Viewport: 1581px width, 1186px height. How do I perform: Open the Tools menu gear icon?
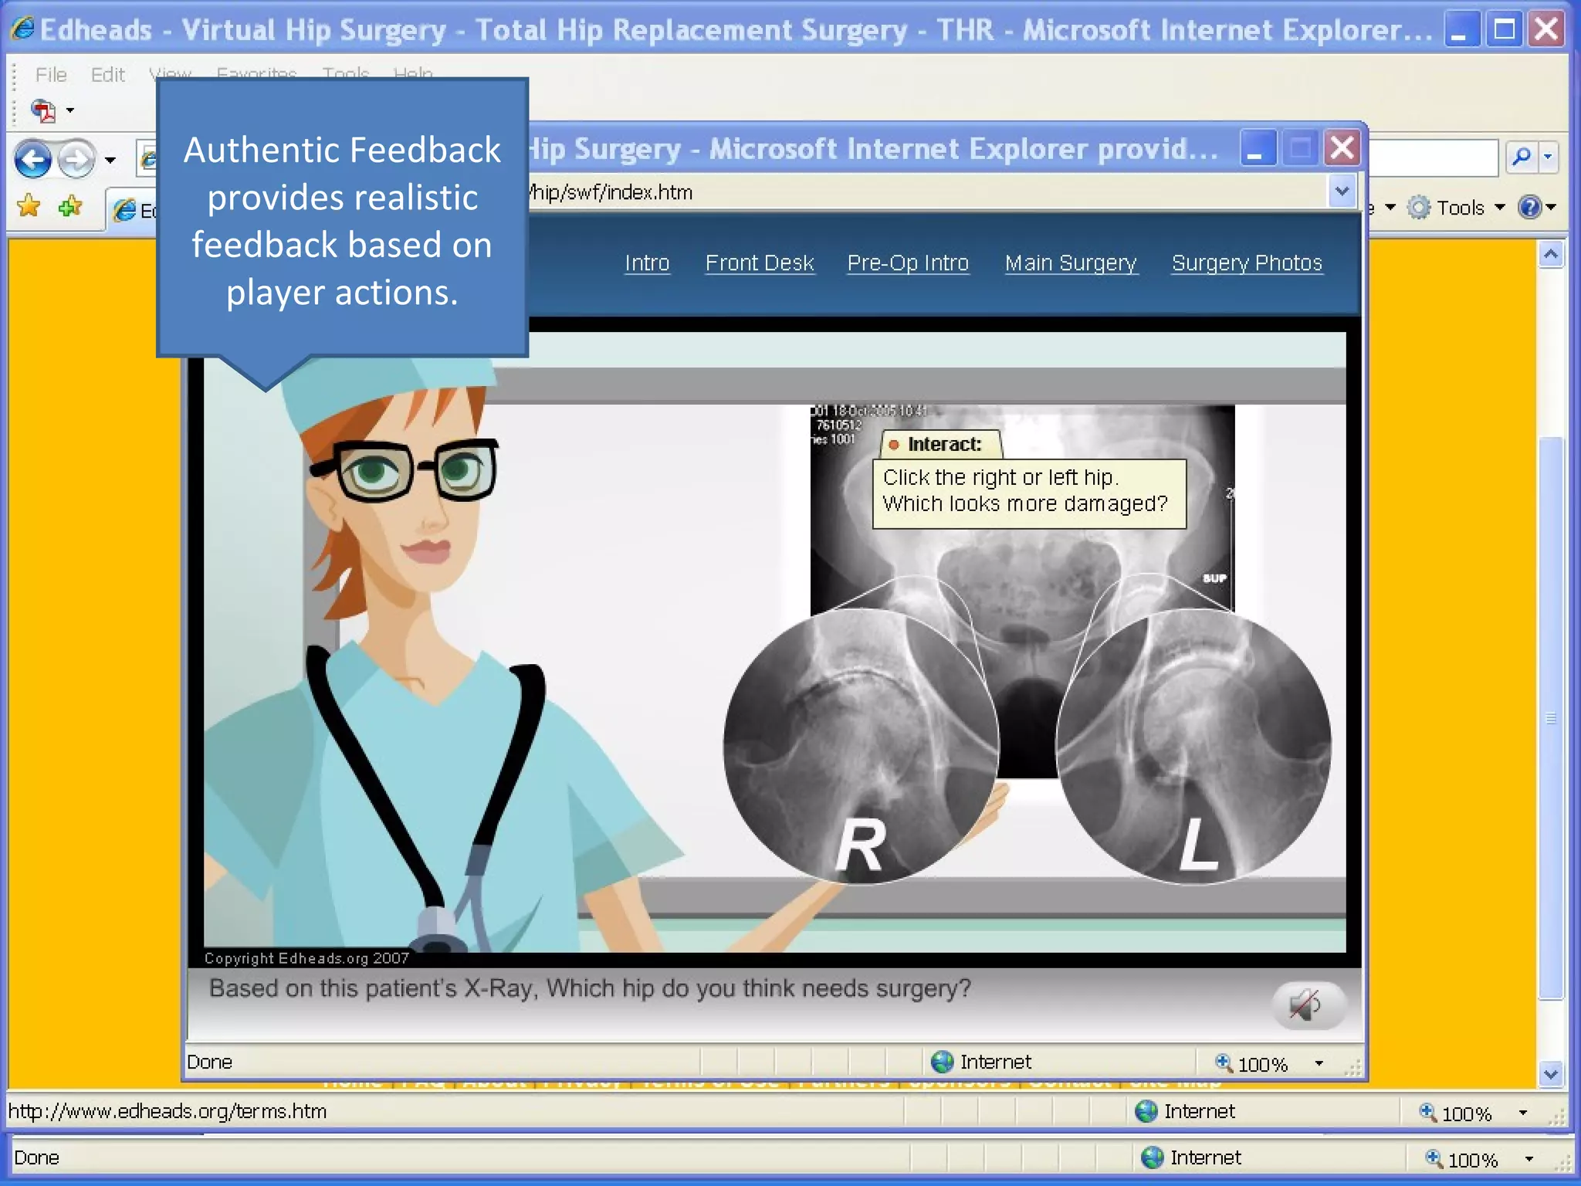click(1419, 207)
